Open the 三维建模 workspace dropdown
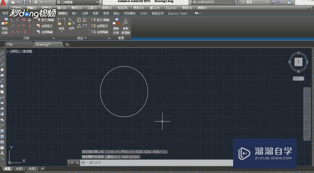The height and width of the screenshot is (173, 314). [x=78, y=2]
